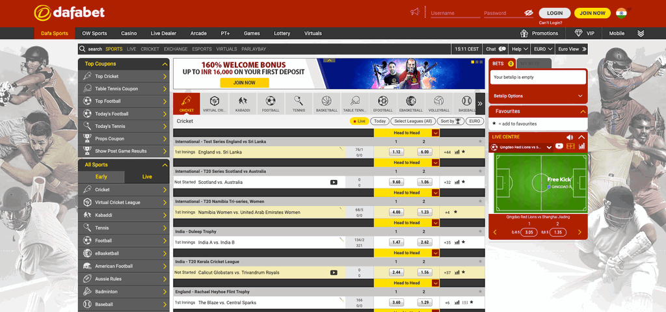
Task: Select the Volleyball sport icon
Action: (439, 103)
